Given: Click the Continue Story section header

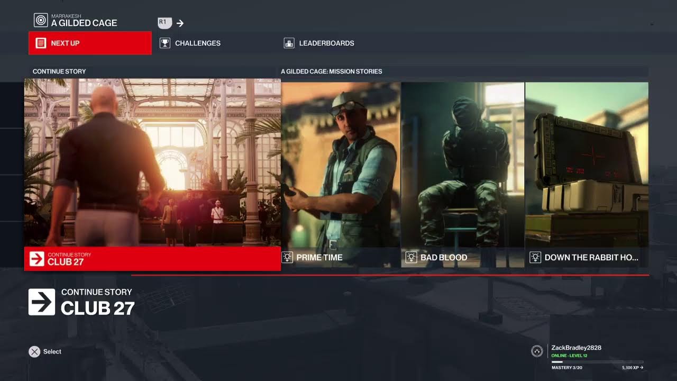Looking at the screenshot, I should point(59,71).
